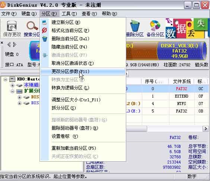Go to the previous disk with the left arrow
This screenshot has width=210, height=181.
[9, 45]
